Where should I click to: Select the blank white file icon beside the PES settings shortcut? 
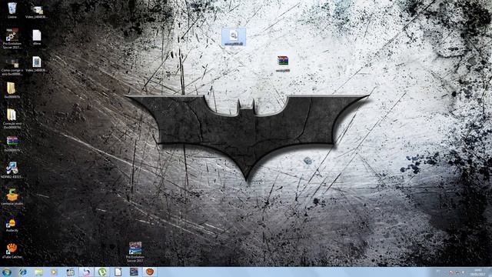[x=37, y=38]
